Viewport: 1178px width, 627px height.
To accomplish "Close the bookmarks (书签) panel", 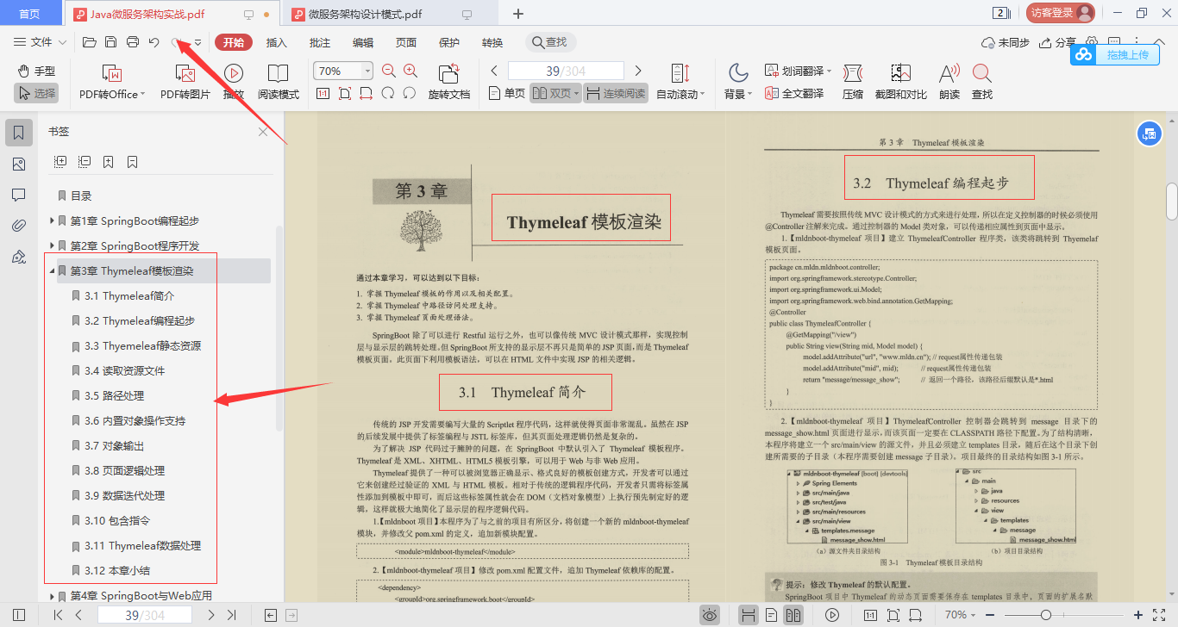I will click(263, 132).
